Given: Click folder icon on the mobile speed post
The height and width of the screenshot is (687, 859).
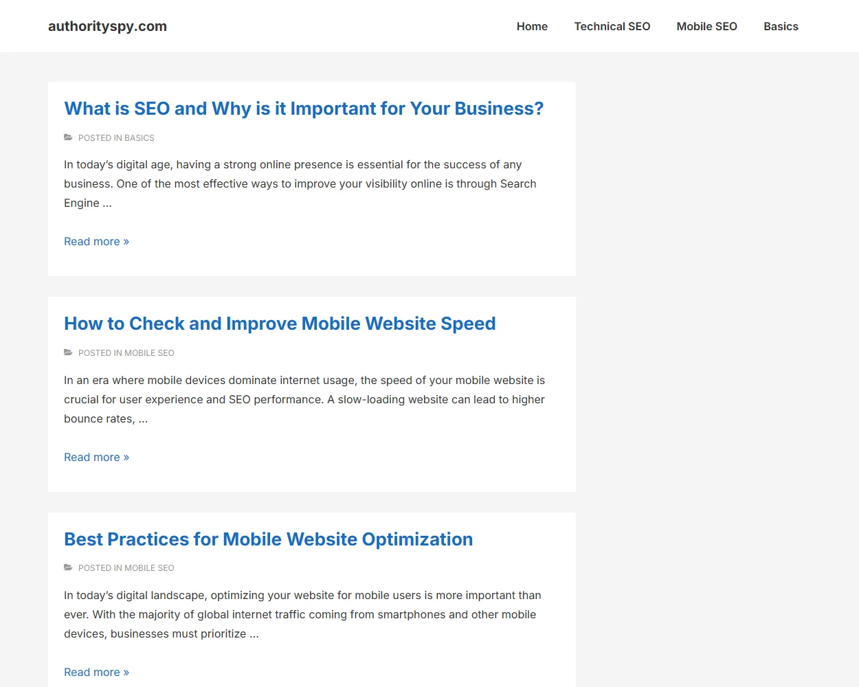Looking at the screenshot, I should point(68,352).
